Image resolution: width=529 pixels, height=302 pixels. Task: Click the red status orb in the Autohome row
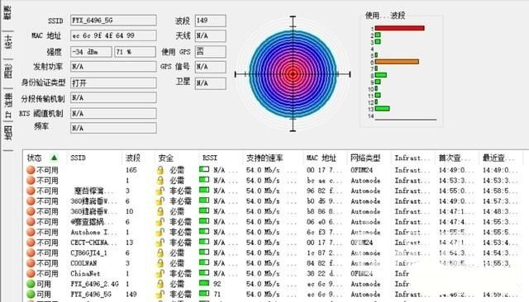click(31, 233)
